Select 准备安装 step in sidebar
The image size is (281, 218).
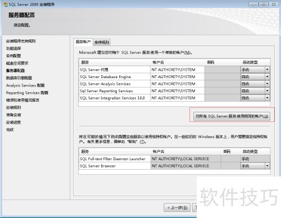click(x=13, y=115)
